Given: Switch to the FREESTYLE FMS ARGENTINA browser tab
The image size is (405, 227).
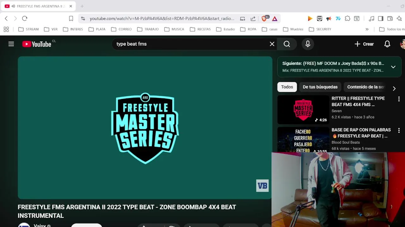Looking at the screenshot, I should click(38, 6).
